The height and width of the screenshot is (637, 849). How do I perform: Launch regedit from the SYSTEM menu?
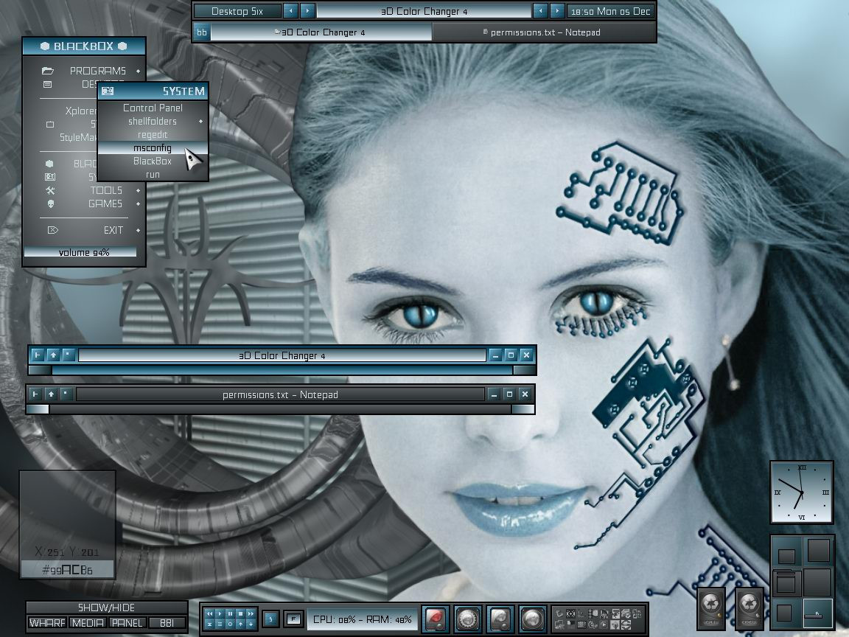pyautogui.click(x=153, y=134)
